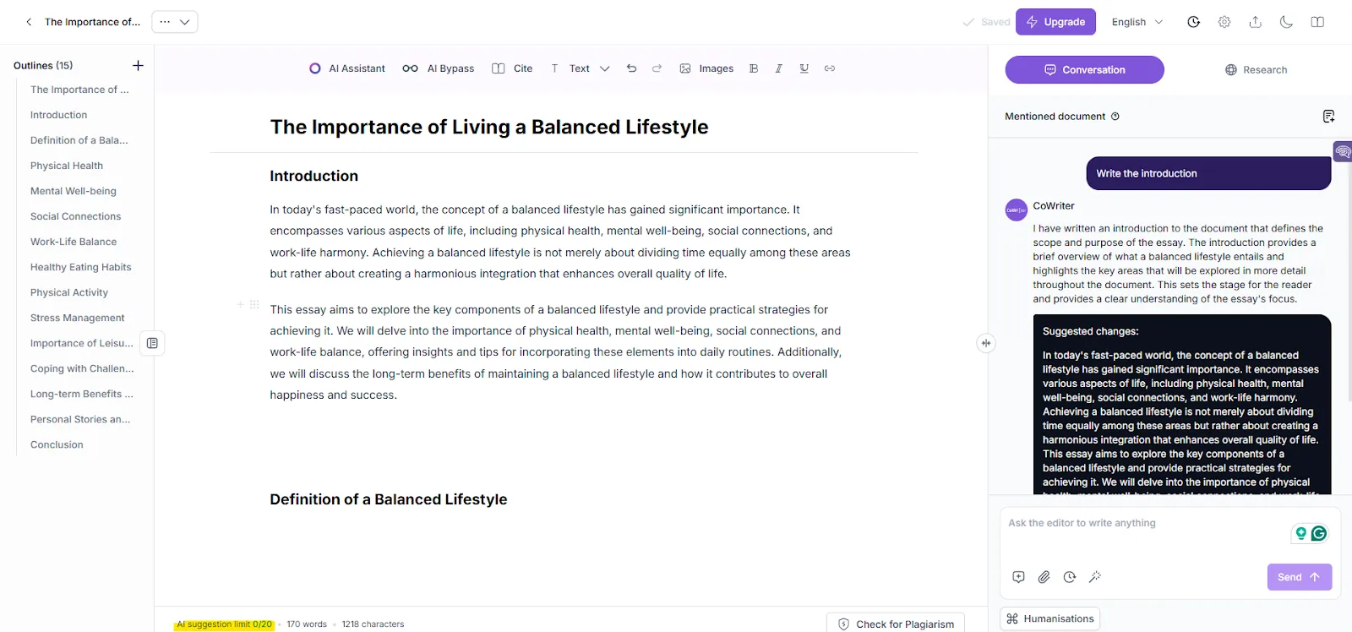Toggle italic formatting
Screen dimensions: 1352x632
tap(779, 68)
